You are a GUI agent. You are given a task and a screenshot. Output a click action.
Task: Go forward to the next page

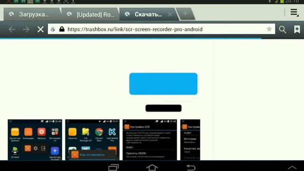point(26,29)
